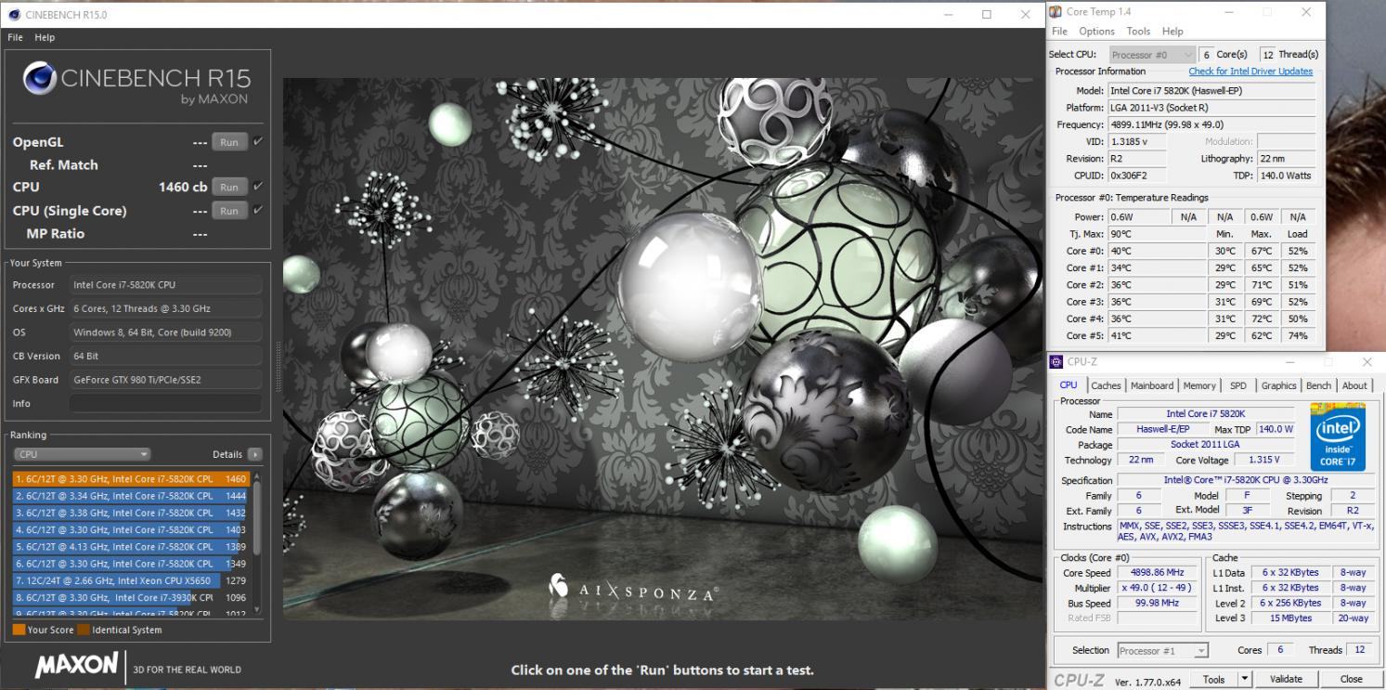Screen dimensions: 1386x690
Task: Select the Core i7-3930K ranking entry
Action: (x=131, y=597)
